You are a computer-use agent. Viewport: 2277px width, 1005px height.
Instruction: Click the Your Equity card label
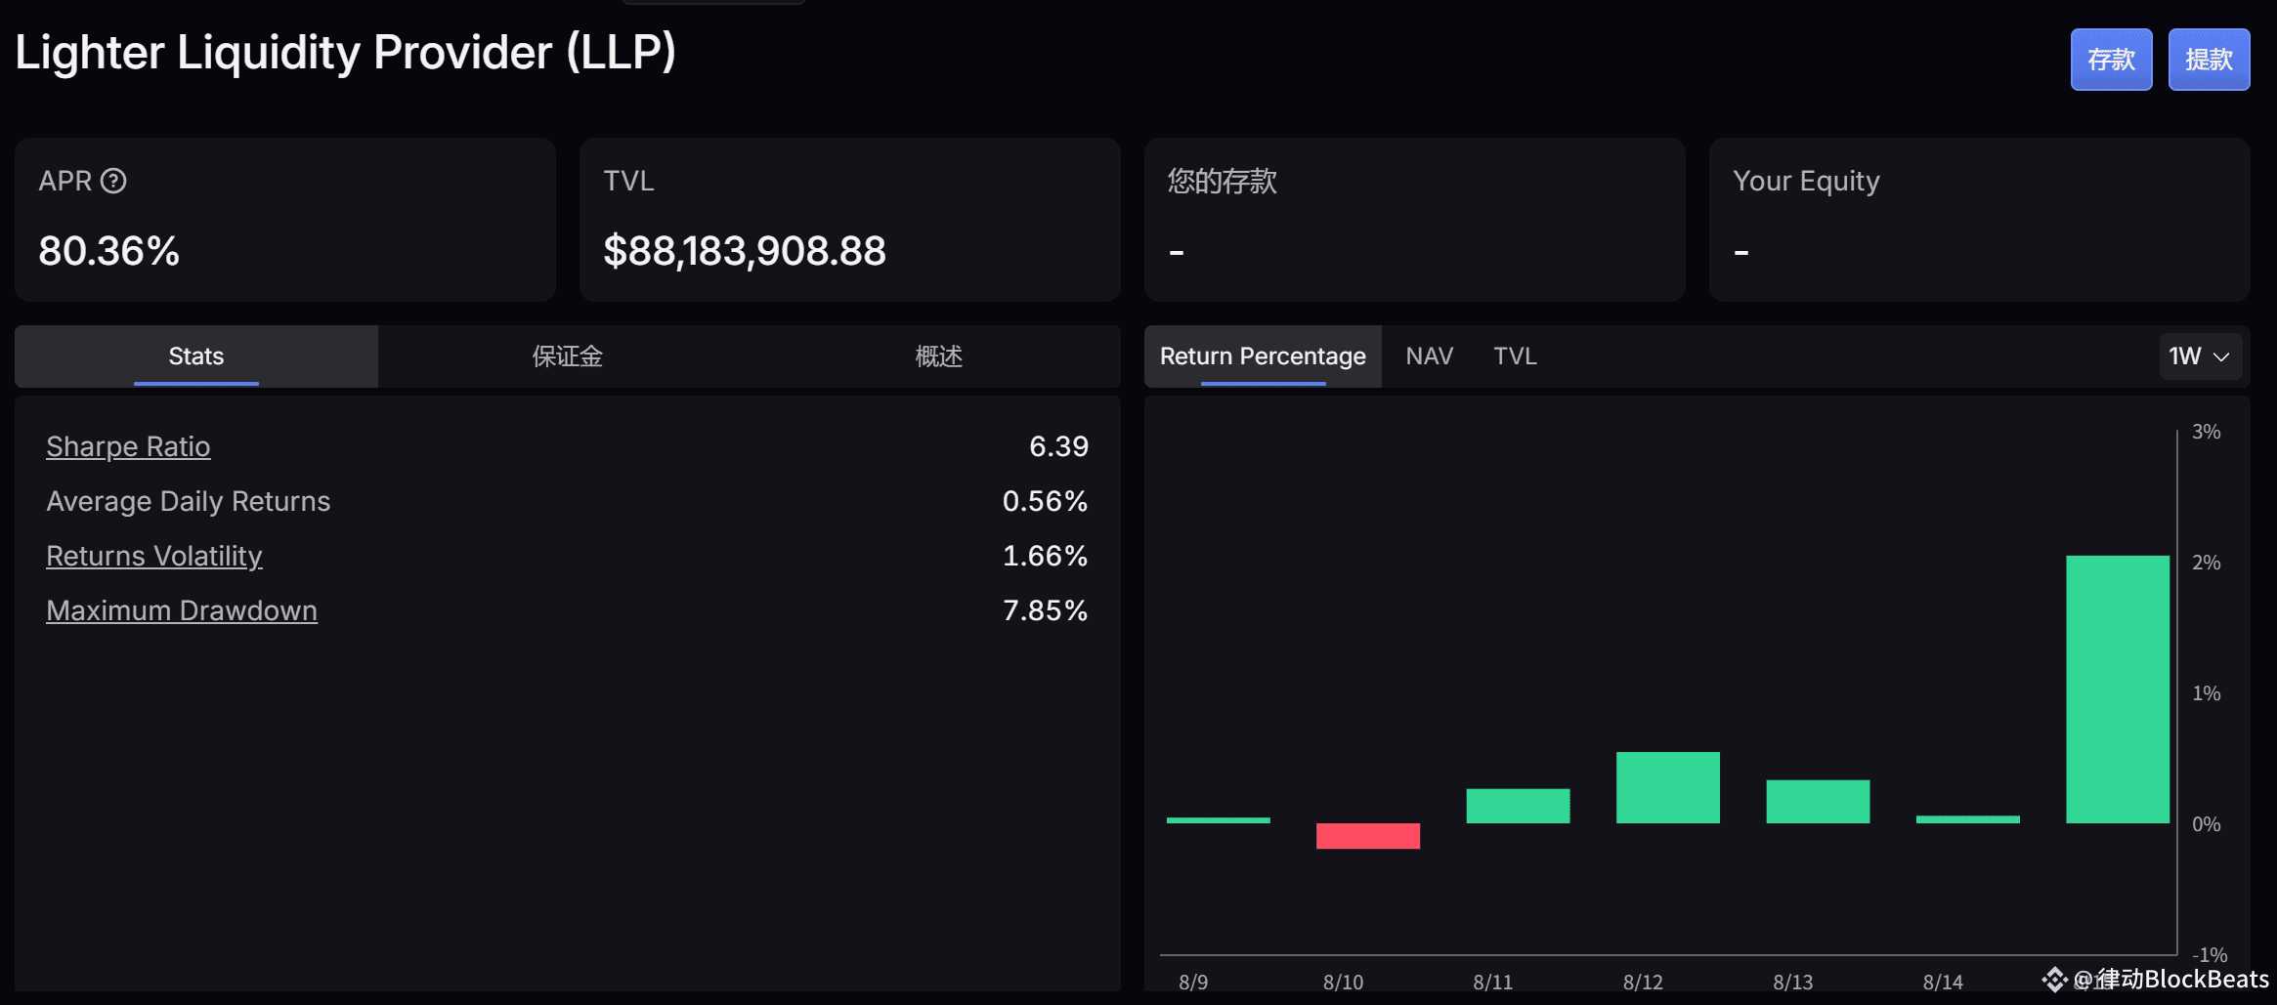point(1806,181)
